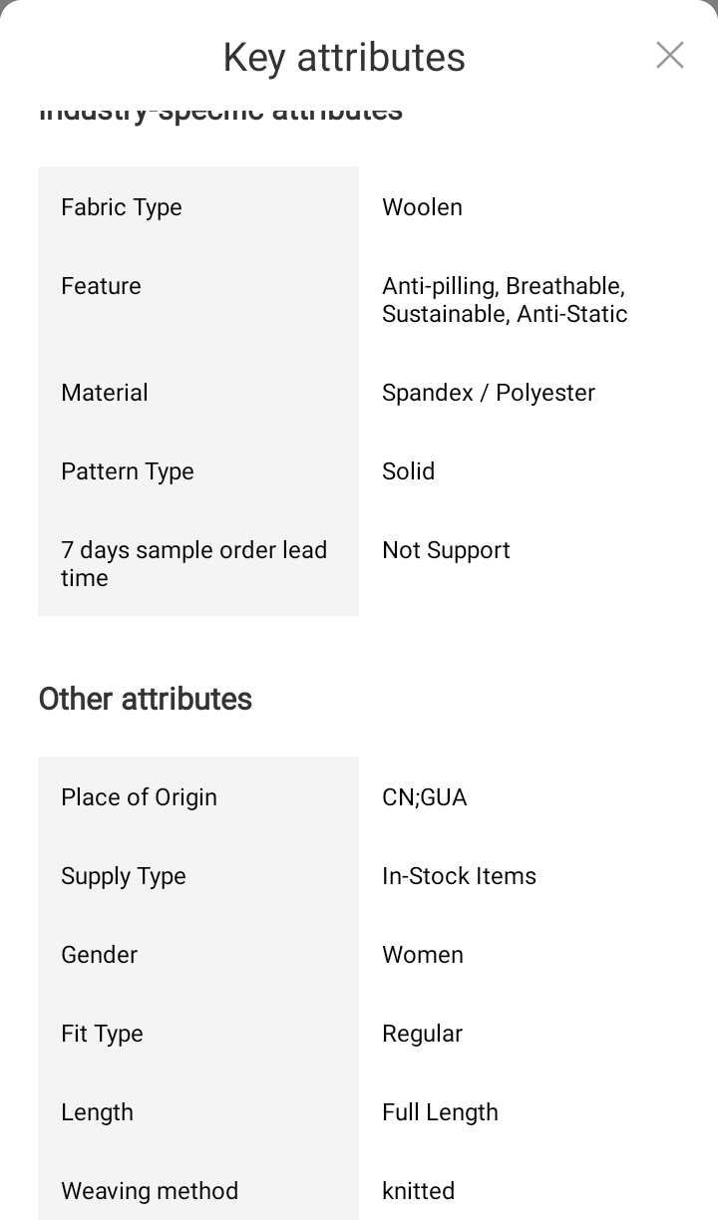Tap the Other attributes heading

[x=146, y=700]
